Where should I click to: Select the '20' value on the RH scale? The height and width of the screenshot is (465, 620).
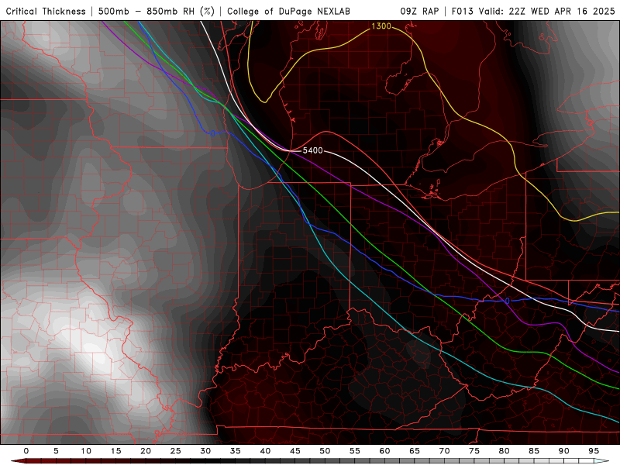point(146,451)
